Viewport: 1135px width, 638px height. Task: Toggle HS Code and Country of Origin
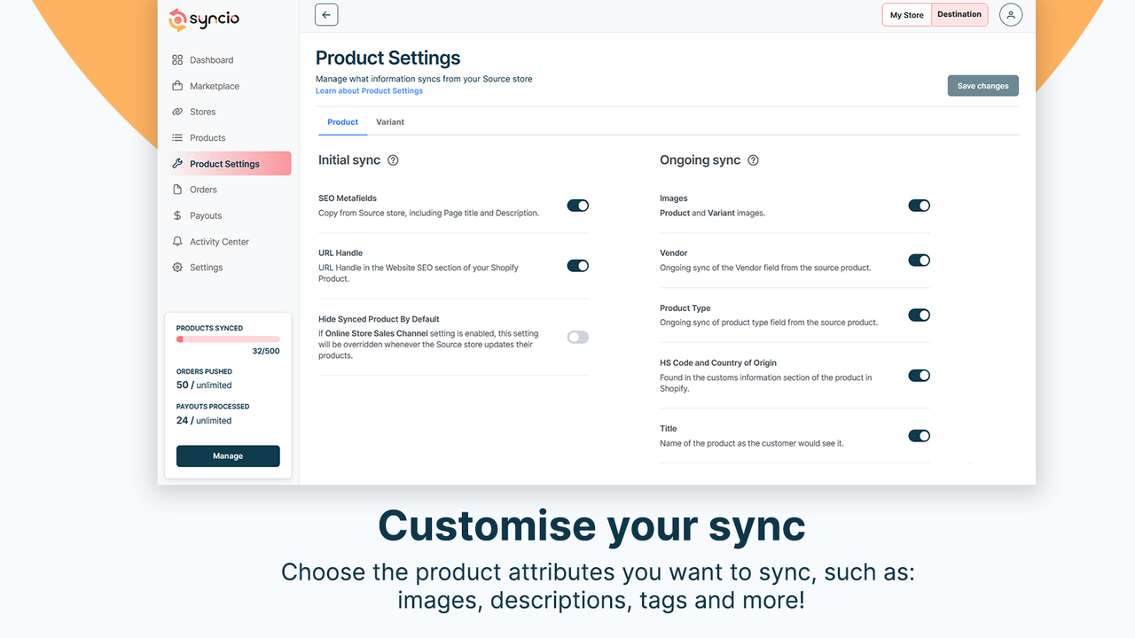click(x=920, y=376)
